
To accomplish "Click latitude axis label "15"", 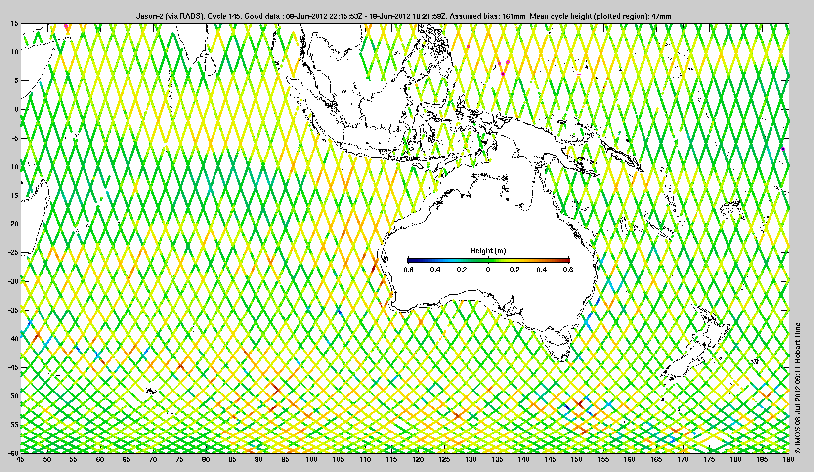I will [x=15, y=24].
